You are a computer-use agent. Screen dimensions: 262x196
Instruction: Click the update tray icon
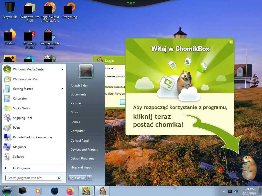tap(236, 191)
